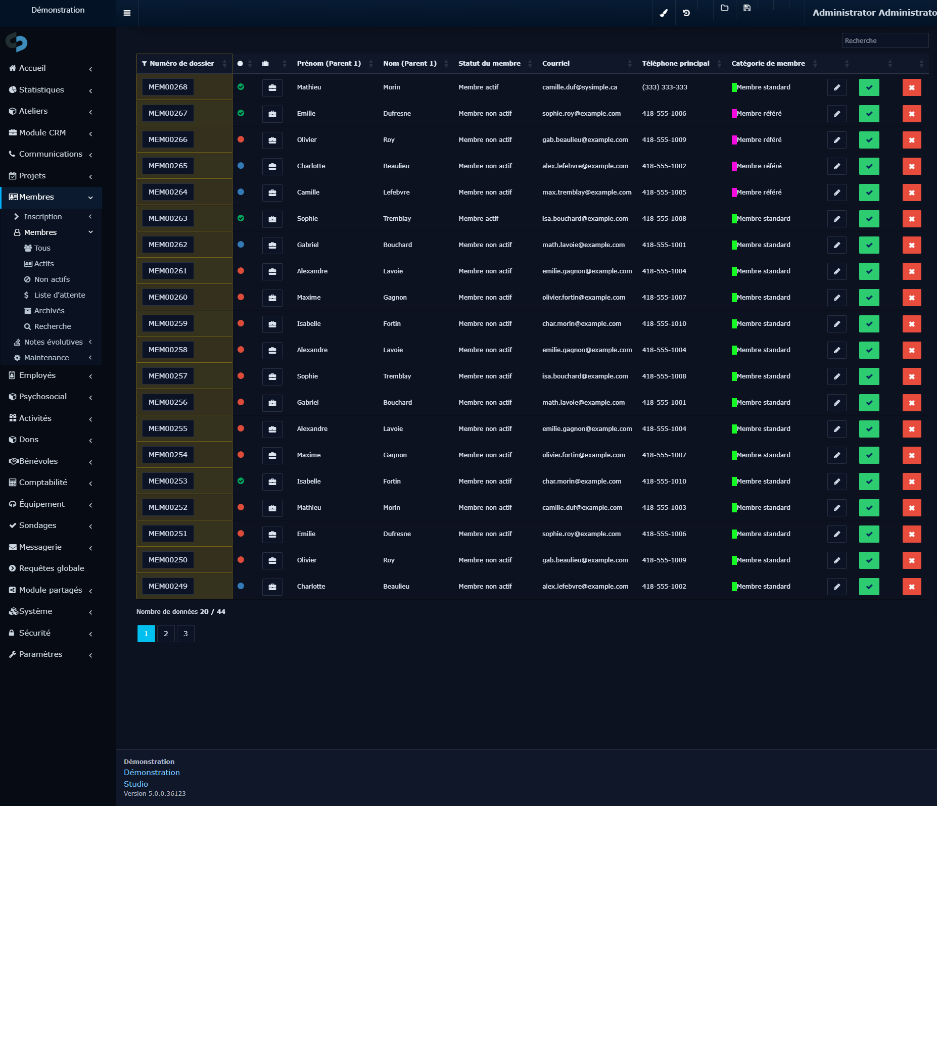Click the undo history icon in top bar
937x1055 pixels.
point(686,13)
